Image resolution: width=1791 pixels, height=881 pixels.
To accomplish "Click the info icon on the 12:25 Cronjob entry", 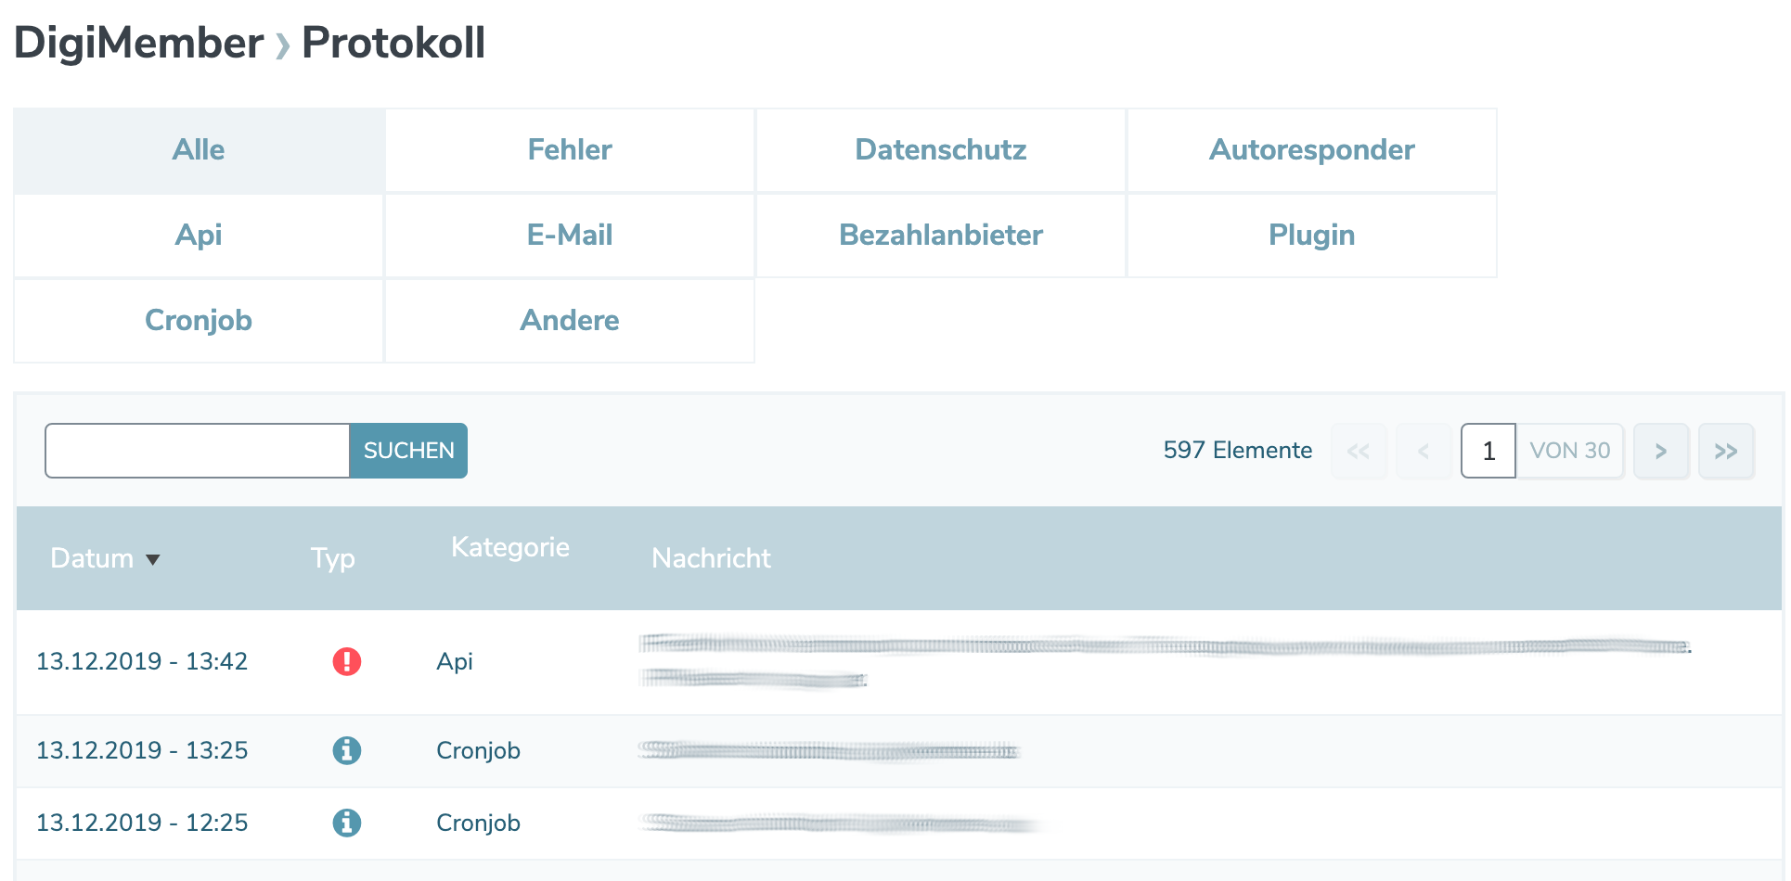I will tap(347, 823).
